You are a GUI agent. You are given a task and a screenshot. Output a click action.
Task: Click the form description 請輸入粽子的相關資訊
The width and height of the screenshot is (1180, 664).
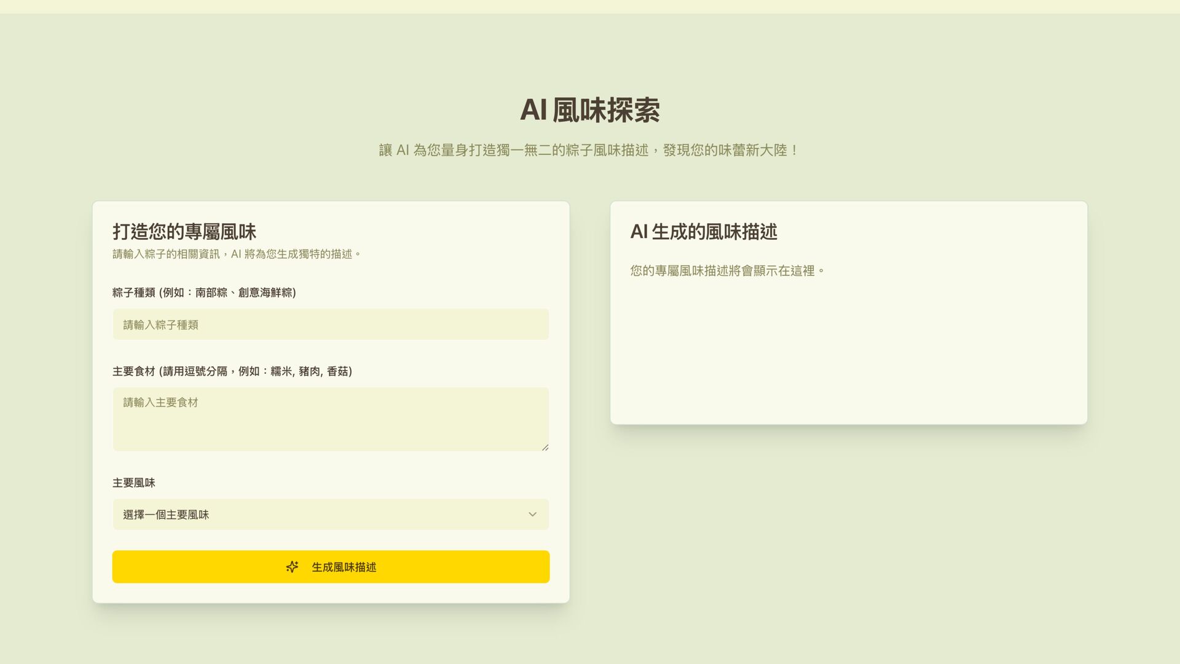tap(236, 254)
